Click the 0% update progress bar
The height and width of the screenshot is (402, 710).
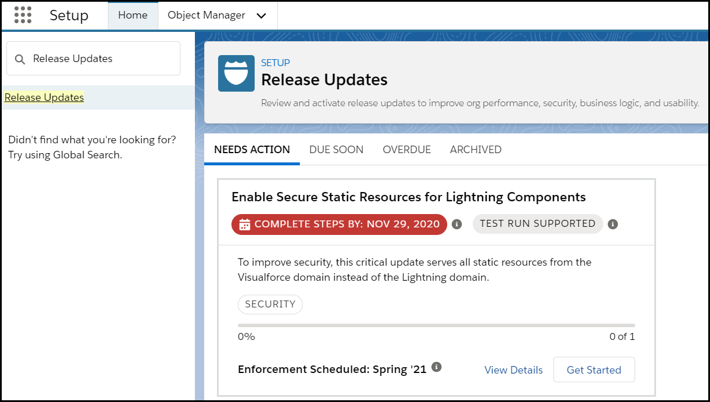point(436,325)
